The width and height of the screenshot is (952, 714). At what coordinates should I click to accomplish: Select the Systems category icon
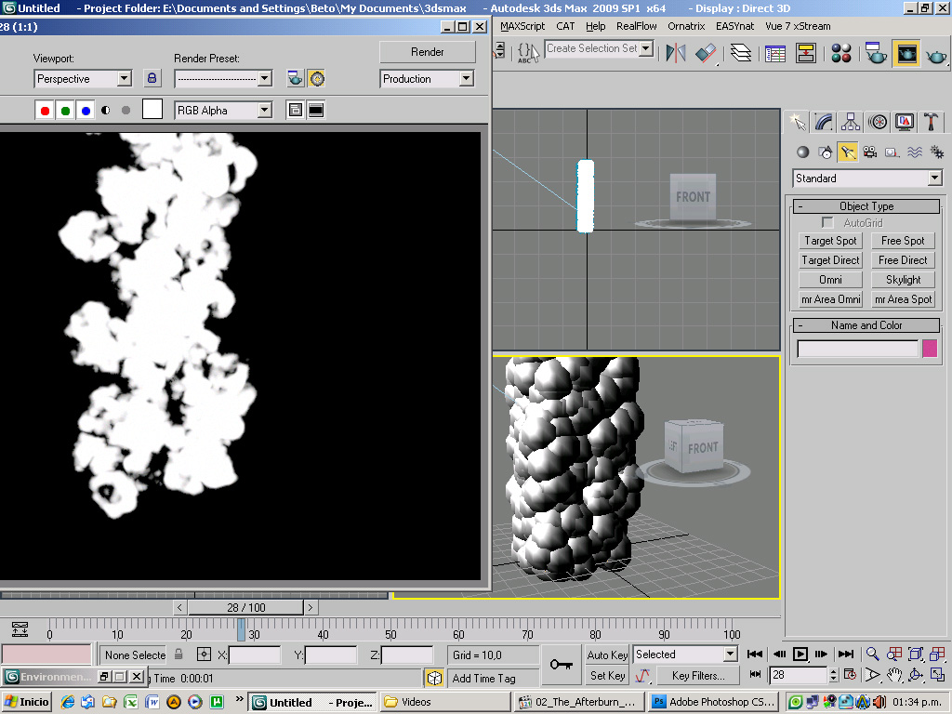click(937, 152)
